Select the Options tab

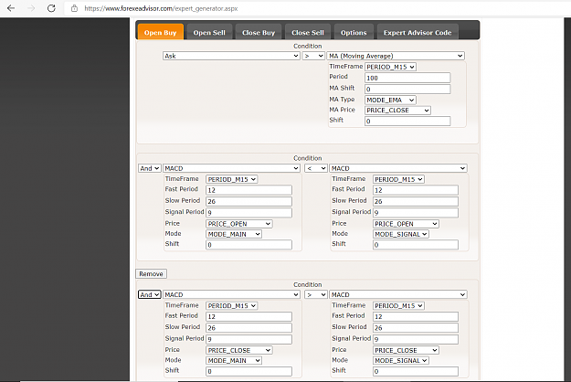point(354,32)
